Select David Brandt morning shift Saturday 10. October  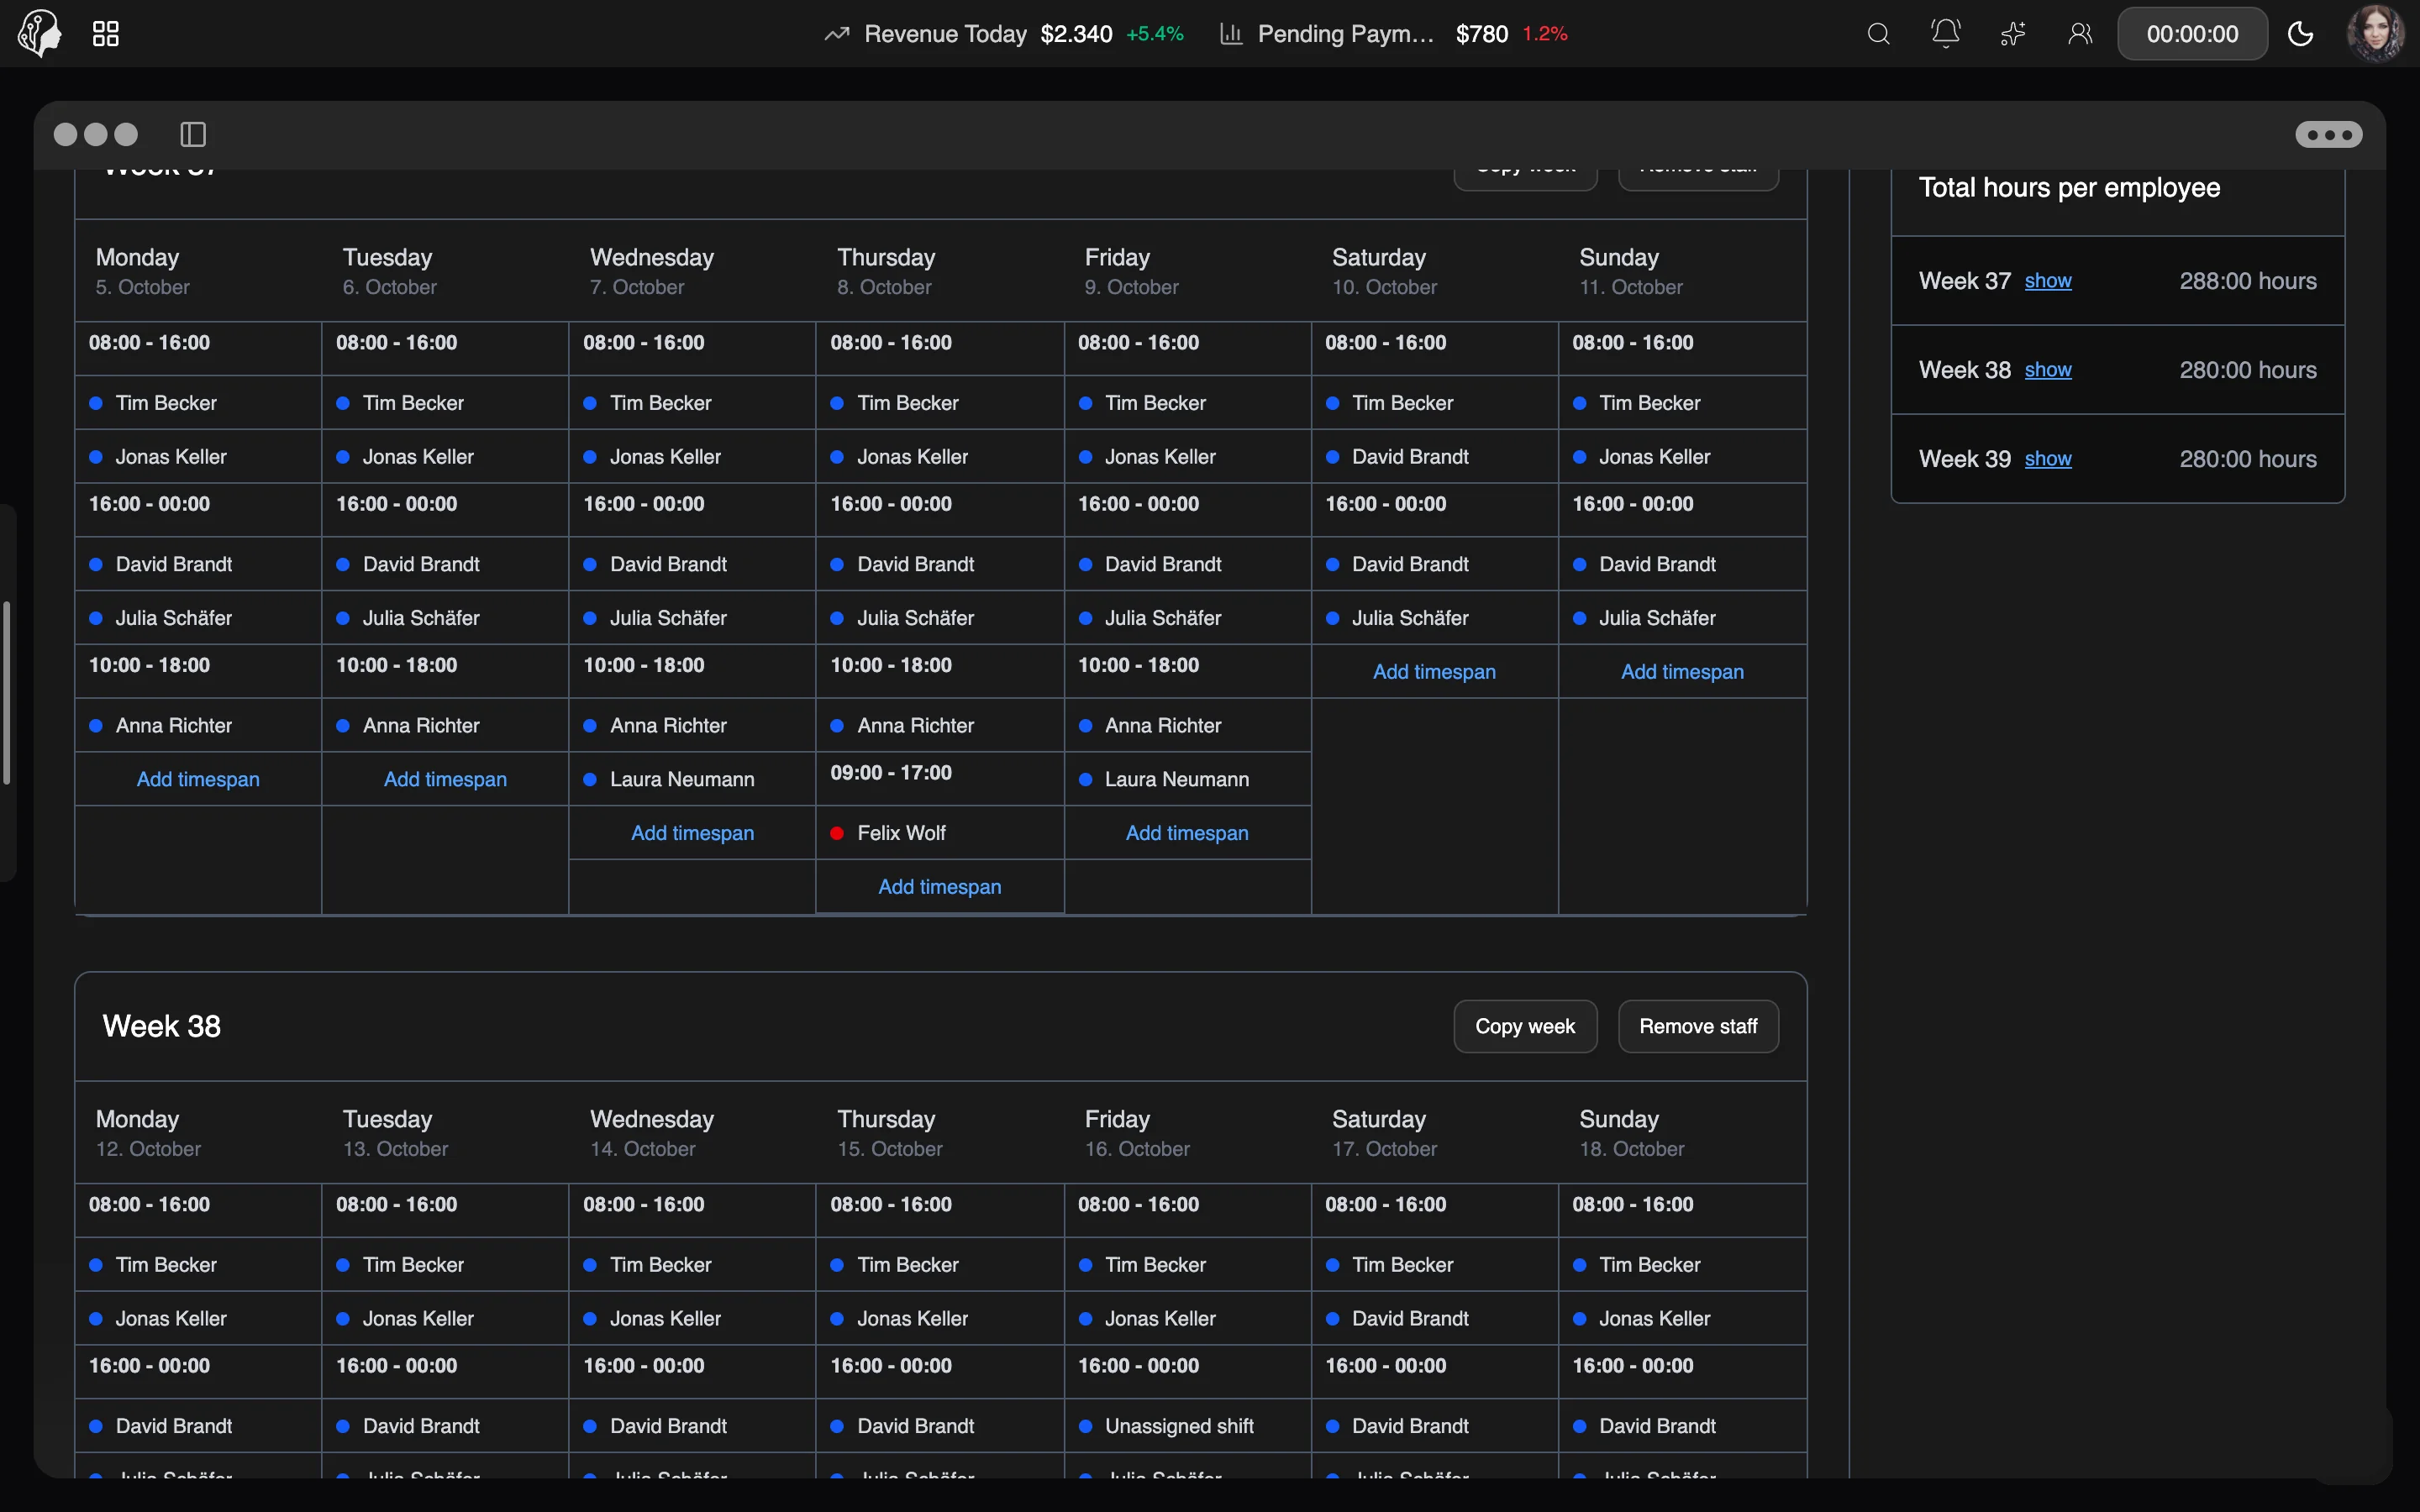click(x=1434, y=457)
